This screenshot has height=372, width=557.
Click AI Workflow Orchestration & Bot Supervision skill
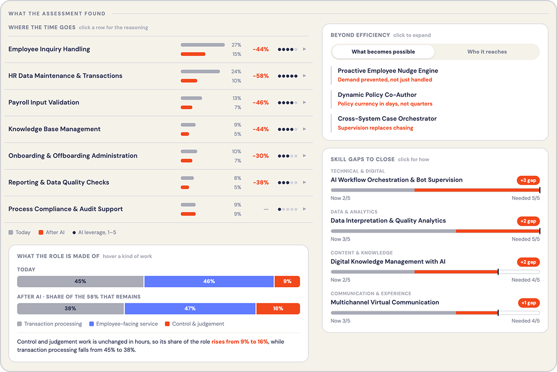(397, 180)
